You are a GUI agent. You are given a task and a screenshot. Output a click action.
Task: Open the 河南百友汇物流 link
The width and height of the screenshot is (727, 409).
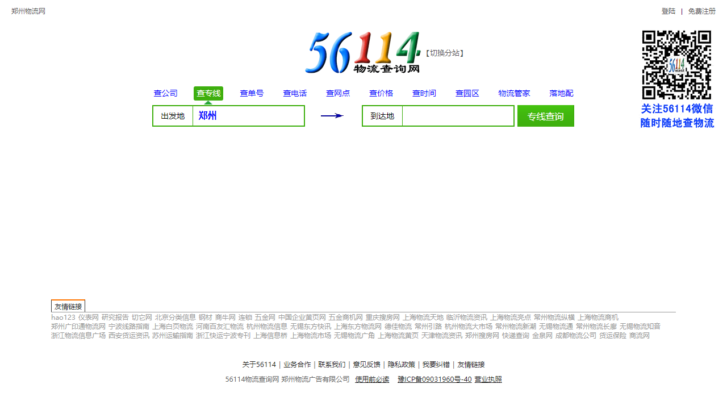point(220,327)
